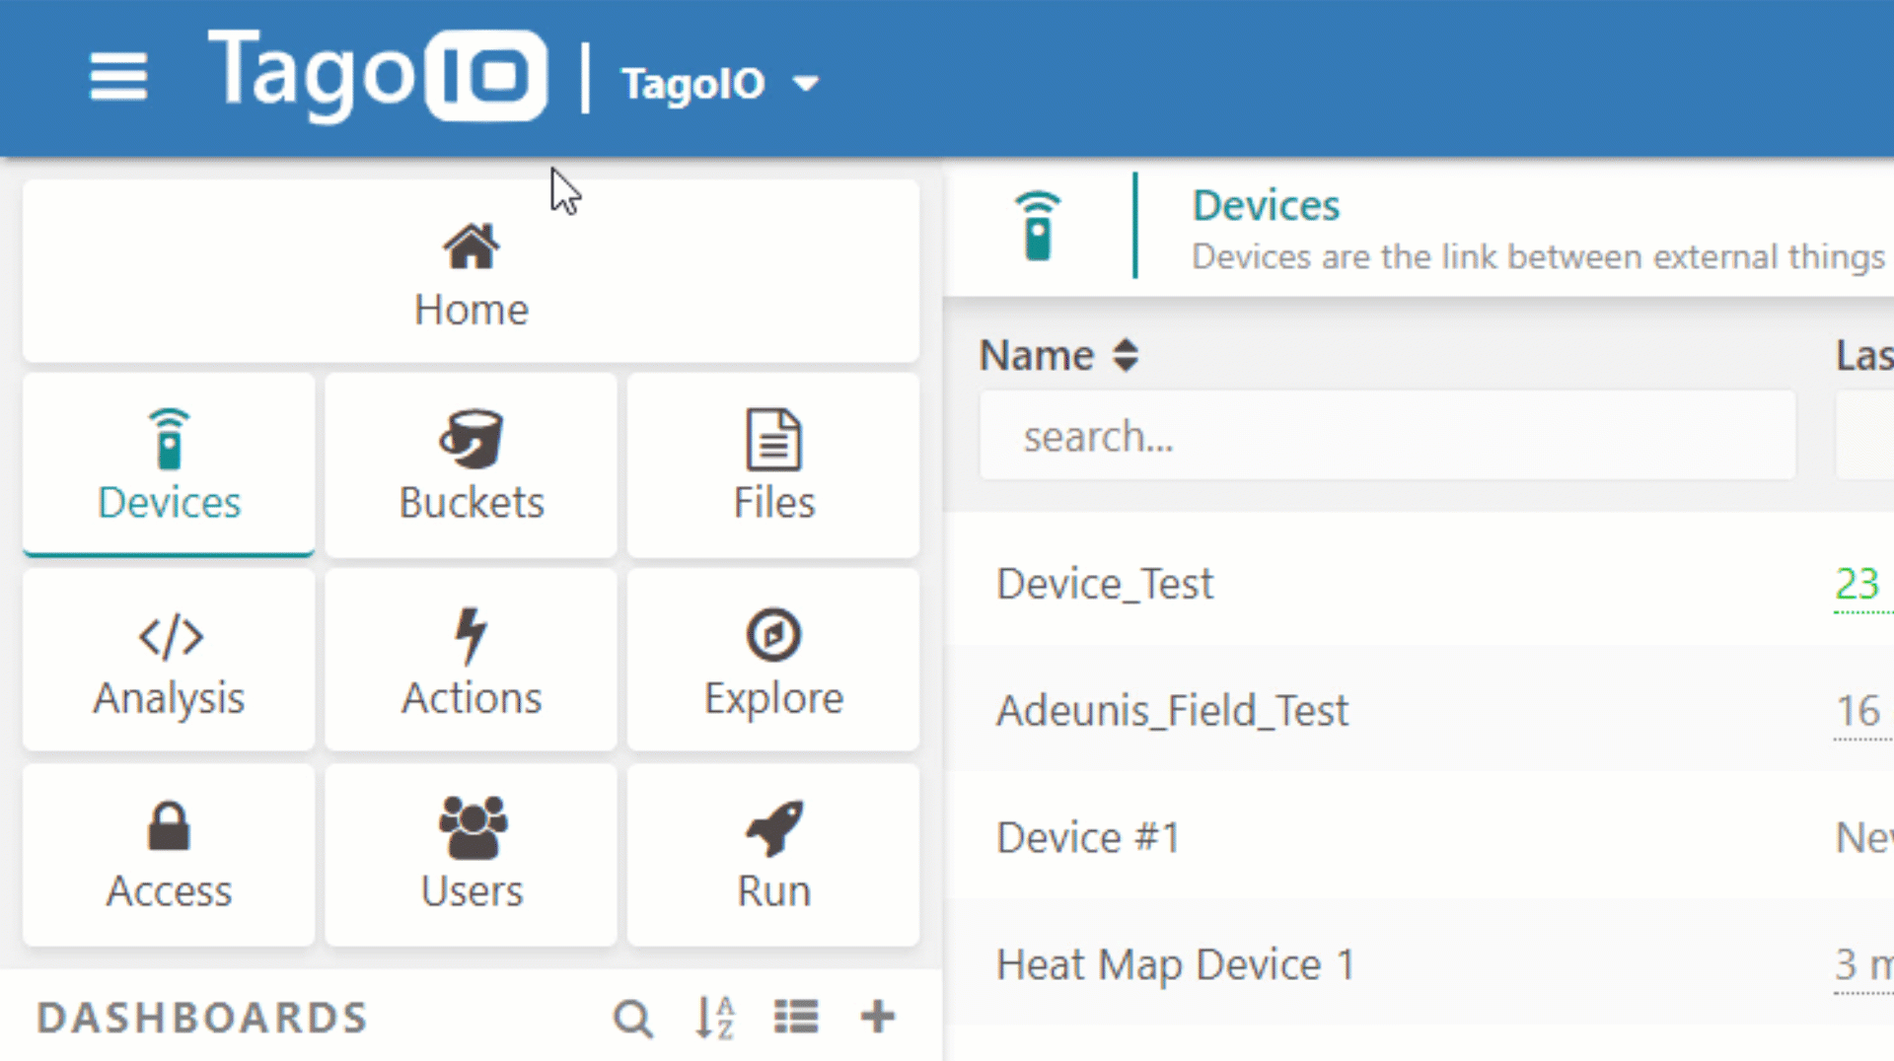The width and height of the screenshot is (1894, 1061).
Task: Sort device table by Name column
Action: [x=1058, y=355]
